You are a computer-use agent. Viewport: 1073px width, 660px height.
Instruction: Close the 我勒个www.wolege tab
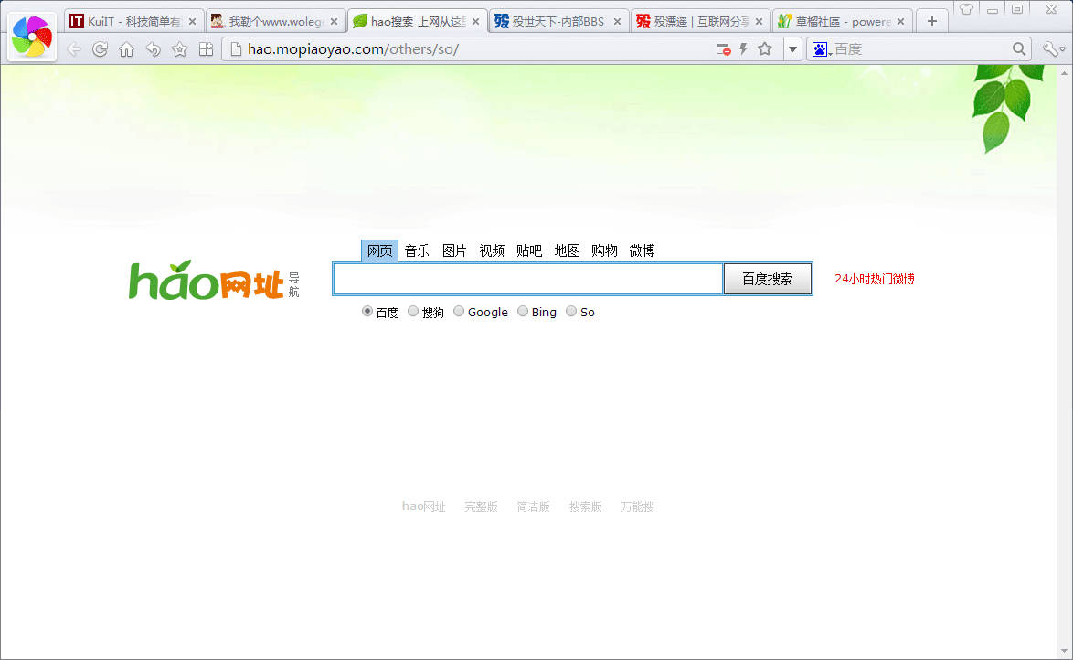[334, 22]
